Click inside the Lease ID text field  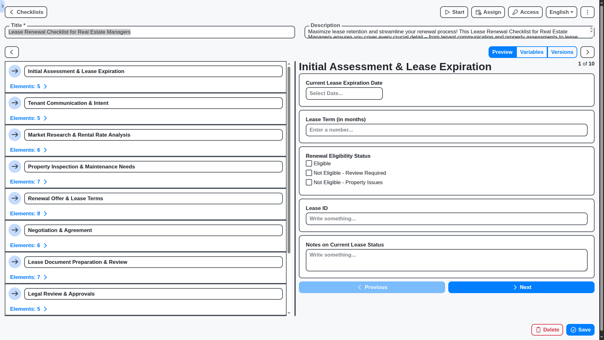click(x=446, y=218)
